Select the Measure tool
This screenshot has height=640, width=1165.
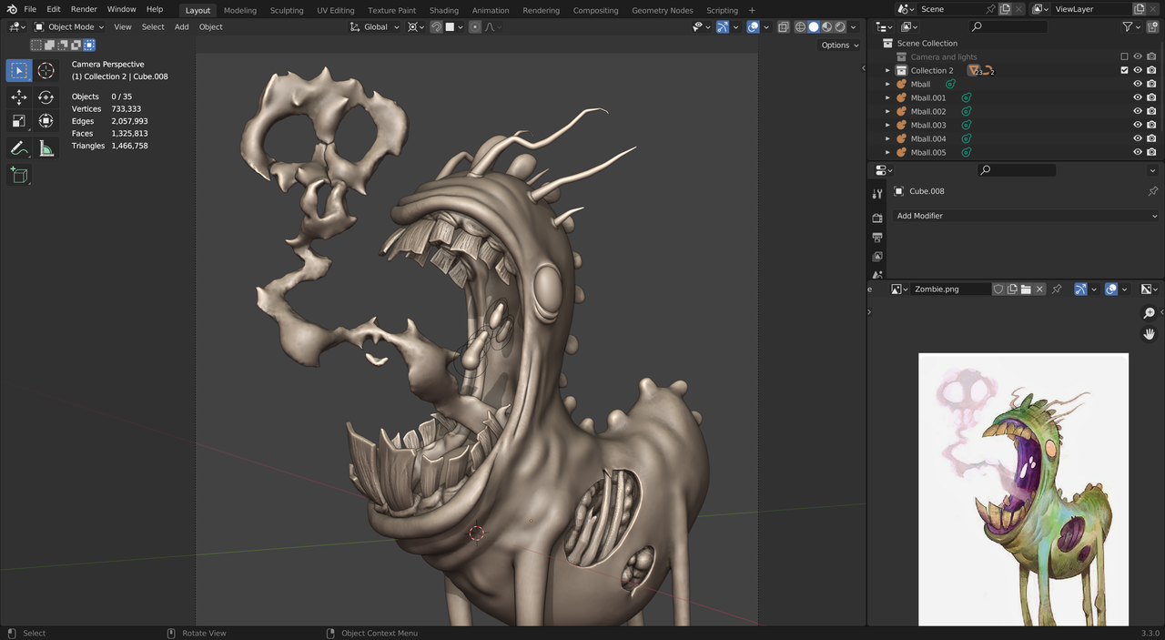pyautogui.click(x=46, y=147)
